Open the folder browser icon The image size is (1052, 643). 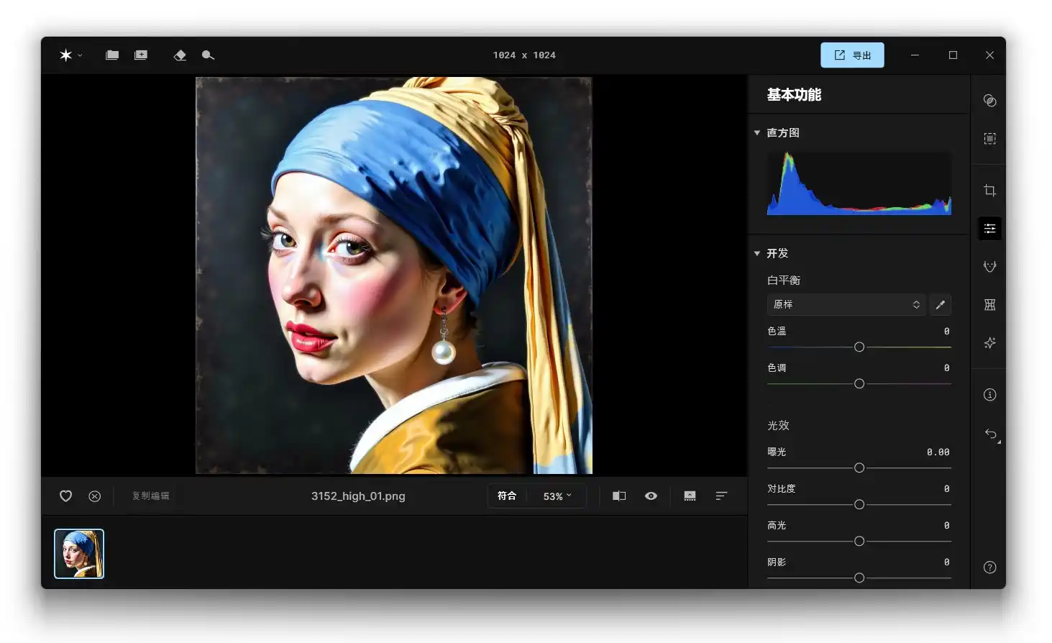point(112,55)
